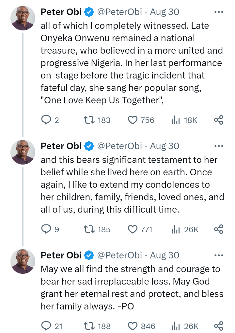Open Peter Obi name on the third tweet

tap(61, 255)
